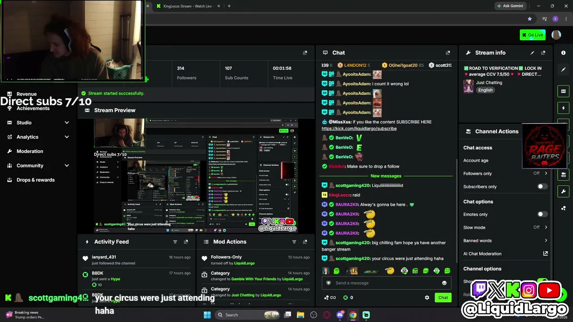Image resolution: width=573 pixels, height=322 pixels.
Task: Open the emoji picker in chat input
Action: pos(444,283)
